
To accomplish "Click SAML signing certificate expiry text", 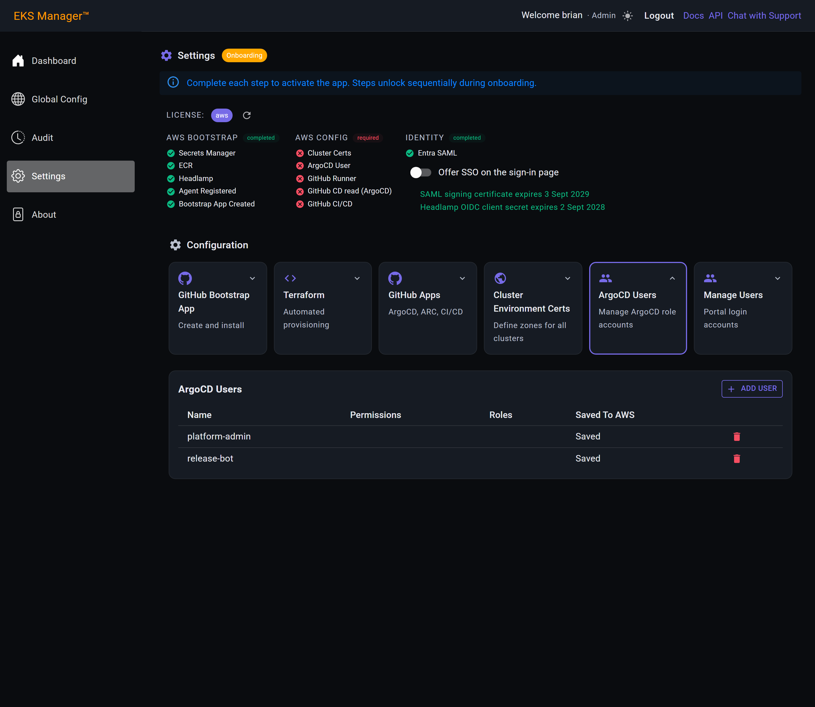I will pyautogui.click(x=505, y=194).
